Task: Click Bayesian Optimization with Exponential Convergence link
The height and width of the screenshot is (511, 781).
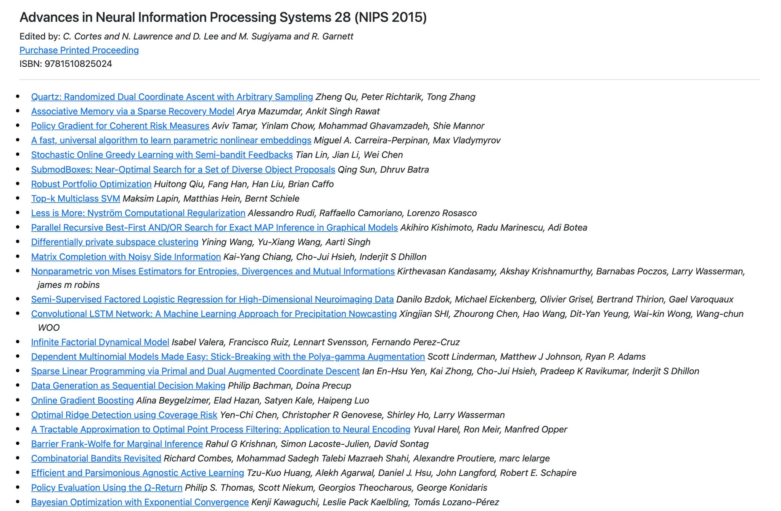Action: [x=140, y=502]
